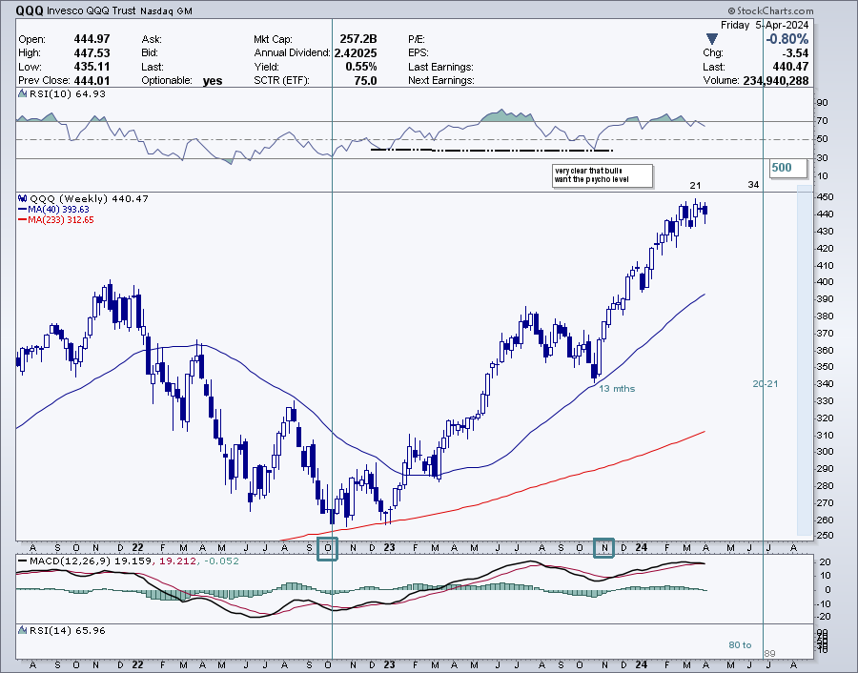Click the 20-21 annotation text

tap(765, 384)
